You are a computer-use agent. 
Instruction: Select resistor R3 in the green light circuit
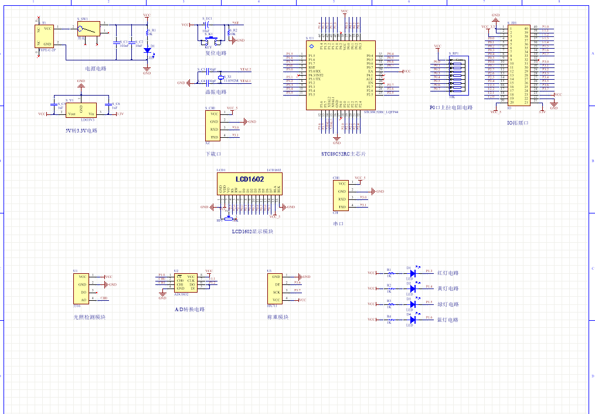(x=389, y=304)
